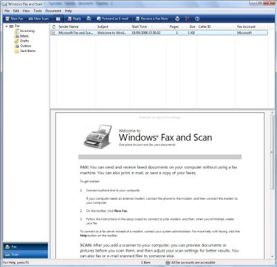Select the Microsoft Fax and Scan message row

tap(159, 33)
